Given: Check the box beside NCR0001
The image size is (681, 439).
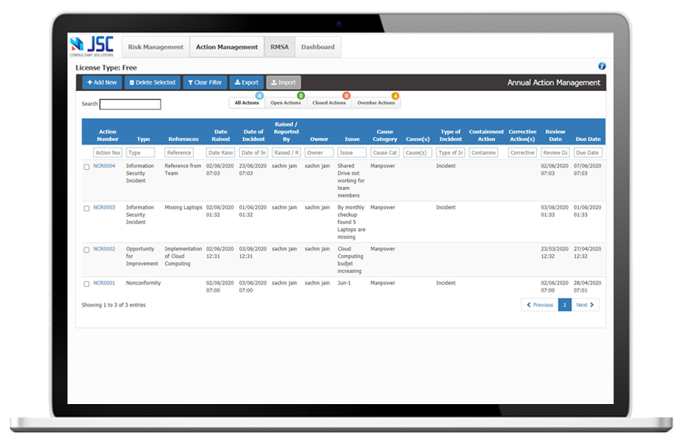Looking at the screenshot, I should pos(87,284).
